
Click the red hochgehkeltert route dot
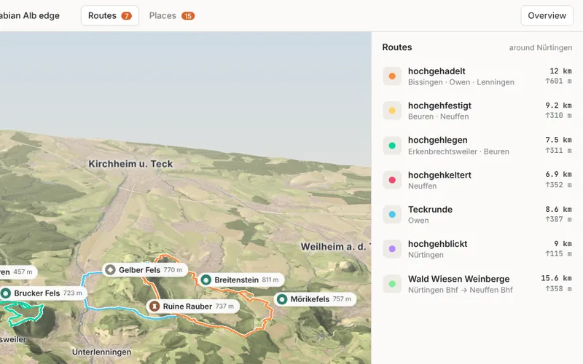392,180
